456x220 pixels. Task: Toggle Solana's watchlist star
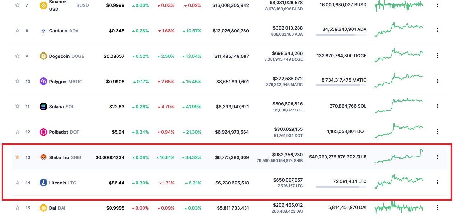(x=17, y=106)
